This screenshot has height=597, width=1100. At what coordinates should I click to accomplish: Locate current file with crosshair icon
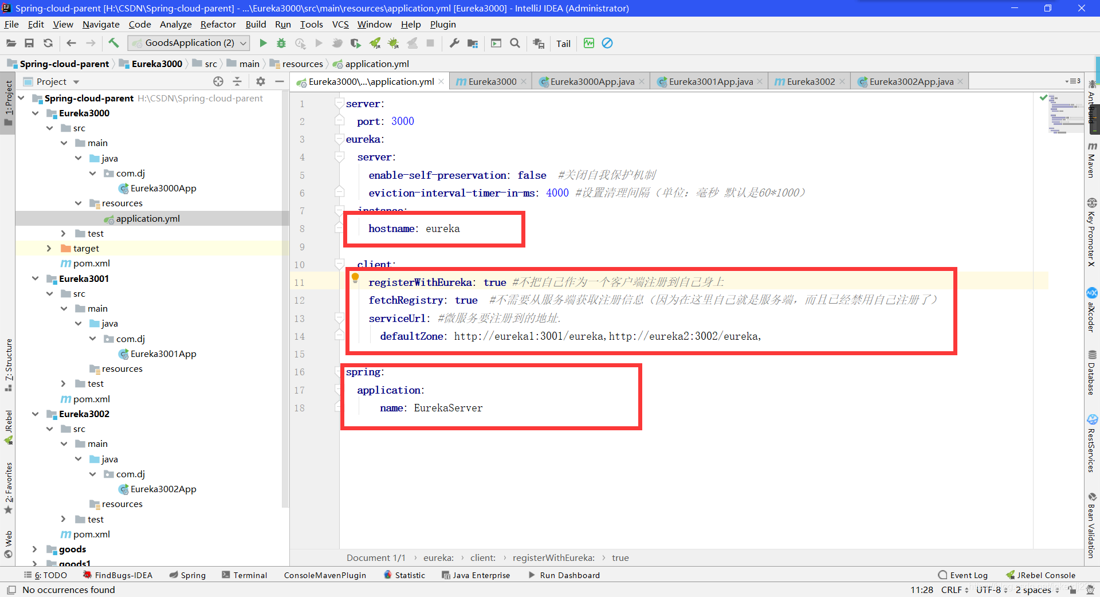coord(218,81)
